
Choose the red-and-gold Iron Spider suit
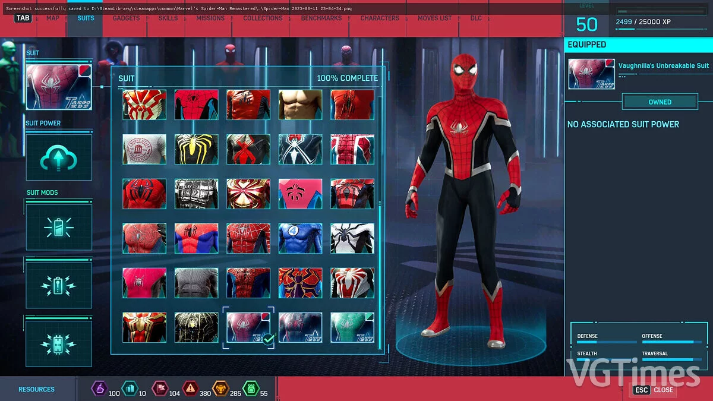point(248,194)
